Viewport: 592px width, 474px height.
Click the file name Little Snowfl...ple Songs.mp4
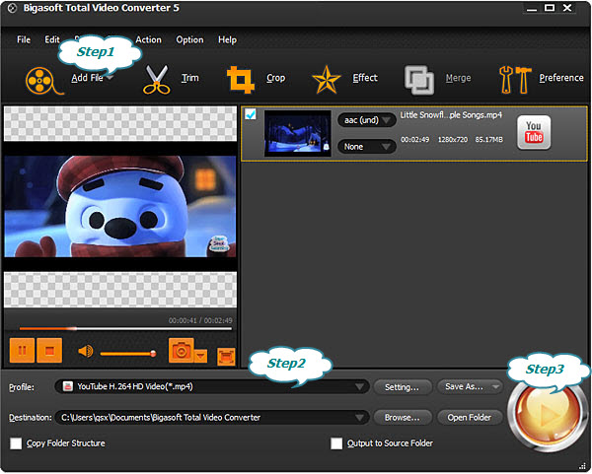pyautogui.click(x=451, y=115)
